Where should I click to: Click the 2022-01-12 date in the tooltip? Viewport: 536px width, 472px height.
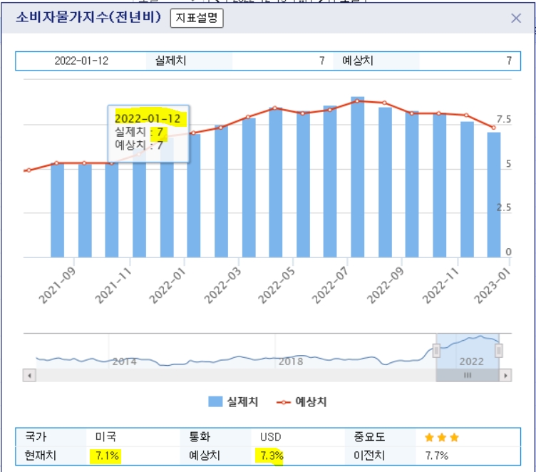click(x=148, y=118)
